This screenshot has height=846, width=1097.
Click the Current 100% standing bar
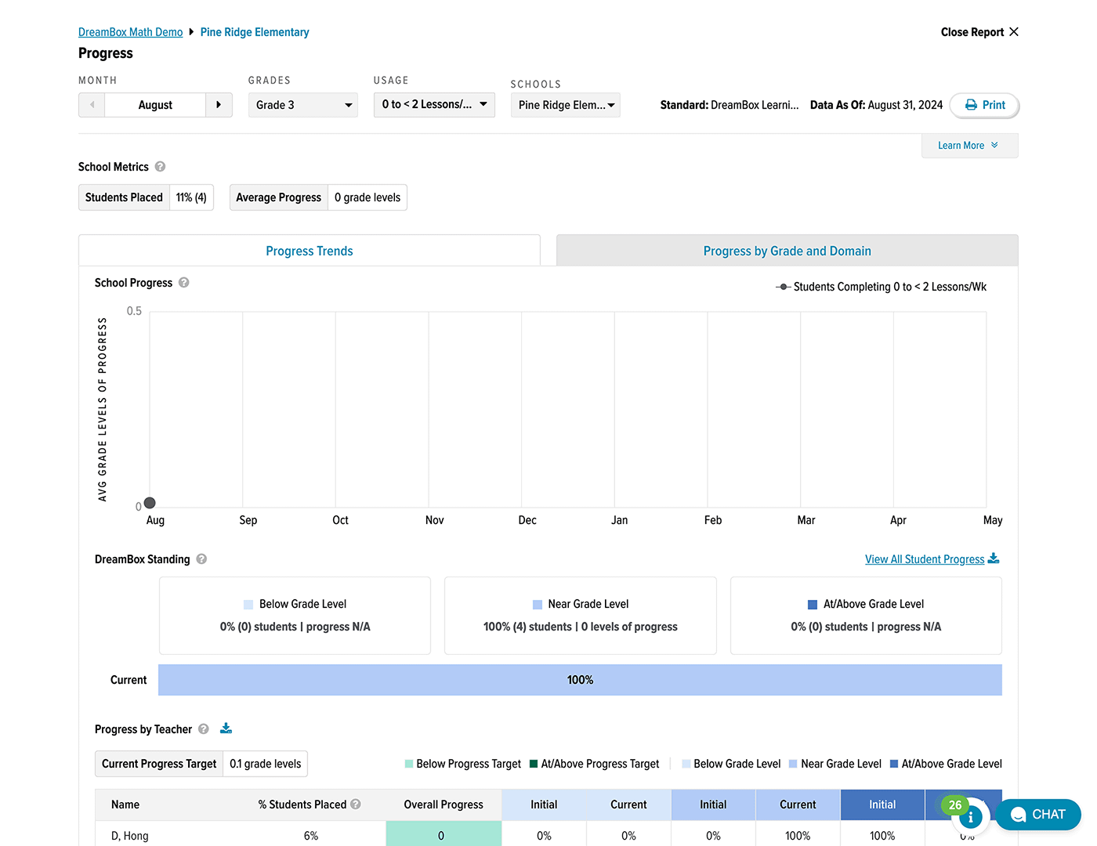point(580,680)
